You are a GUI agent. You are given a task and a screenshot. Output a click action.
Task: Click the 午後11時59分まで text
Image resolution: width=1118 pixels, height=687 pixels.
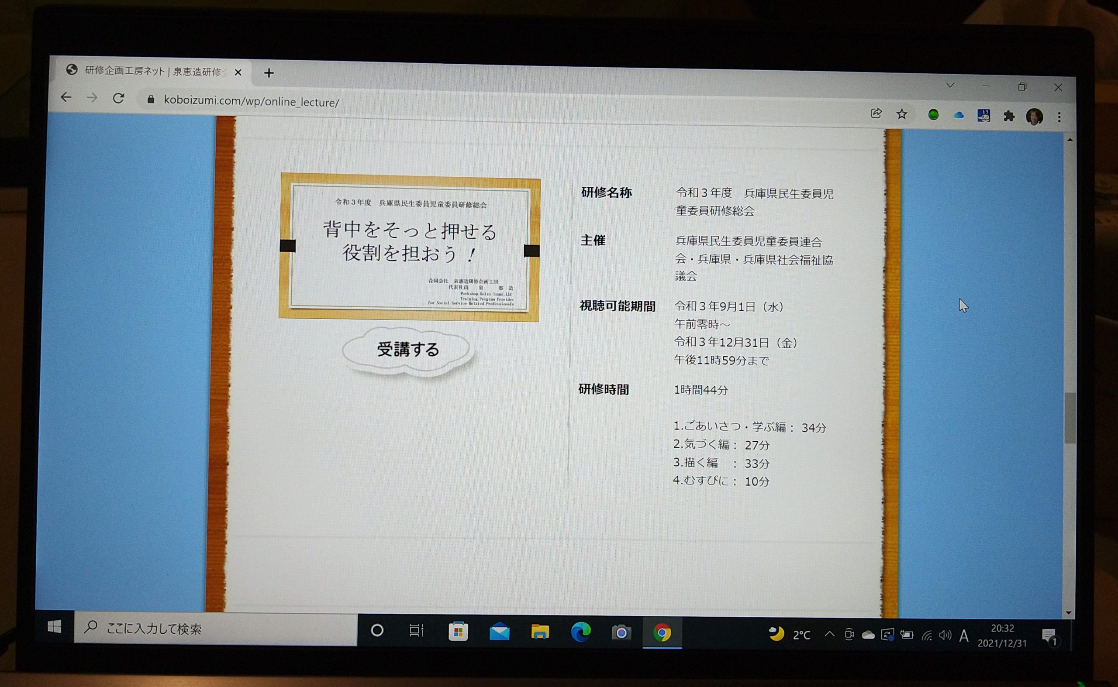721,361
